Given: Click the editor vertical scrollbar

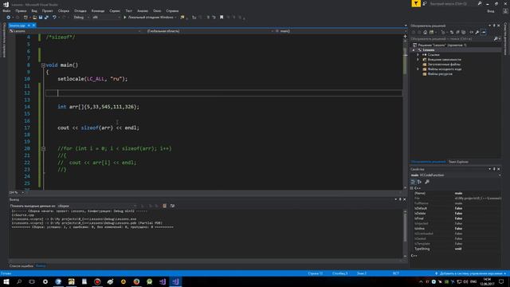Looking at the screenshot, I should [405, 112].
